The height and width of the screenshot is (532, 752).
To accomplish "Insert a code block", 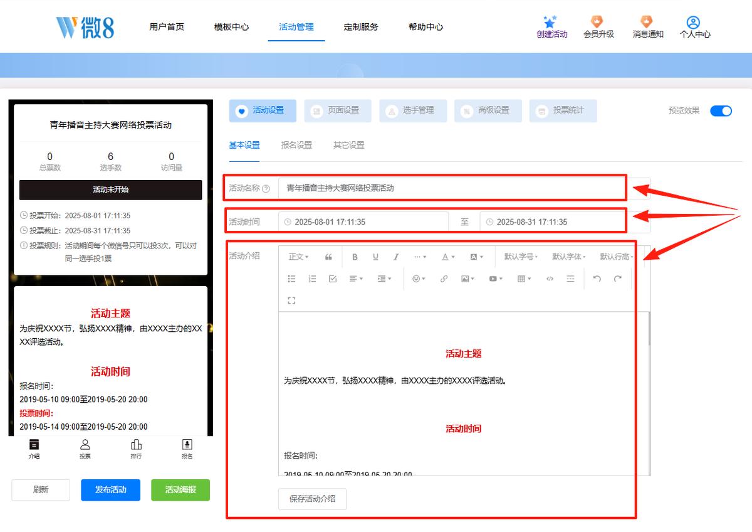I will pyautogui.click(x=550, y=279).
